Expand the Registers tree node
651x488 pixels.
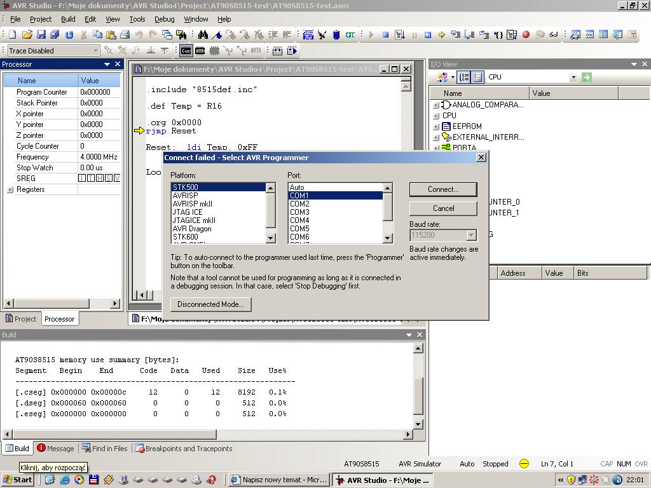10,190
